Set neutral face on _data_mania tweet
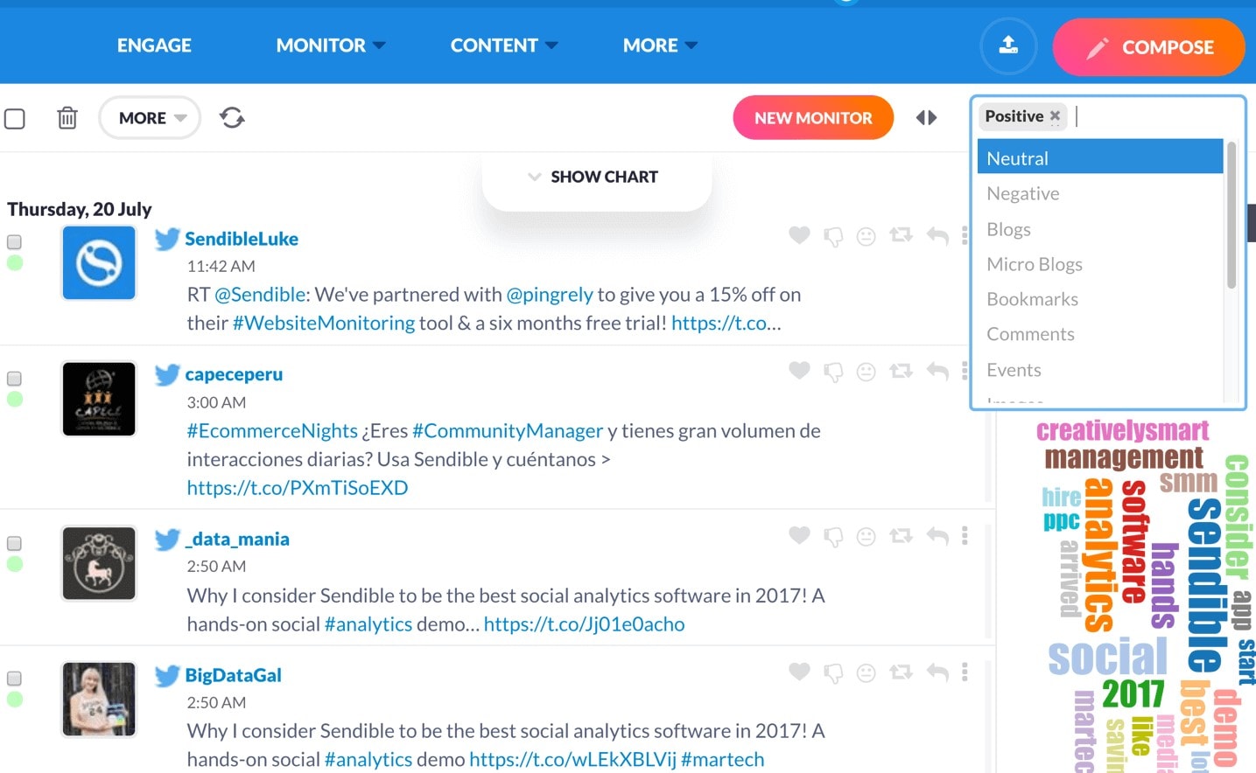 tap(866, 536)
